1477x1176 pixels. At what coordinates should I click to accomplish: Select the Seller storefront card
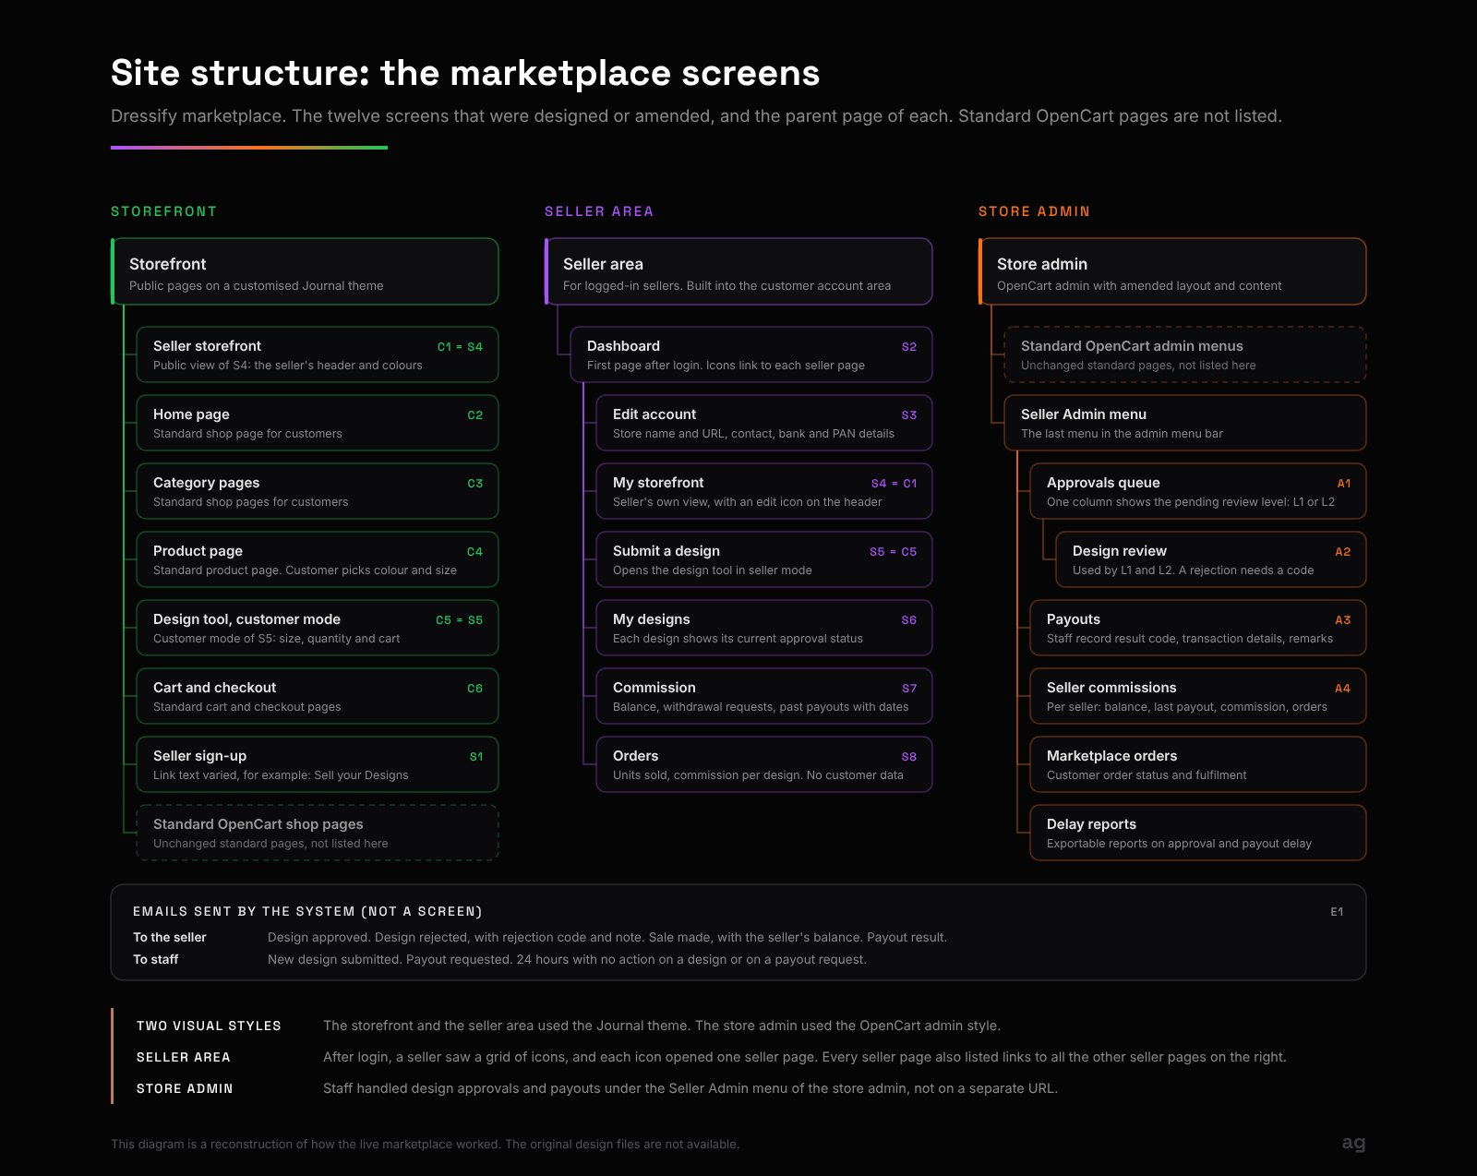[x=318, y=354]
